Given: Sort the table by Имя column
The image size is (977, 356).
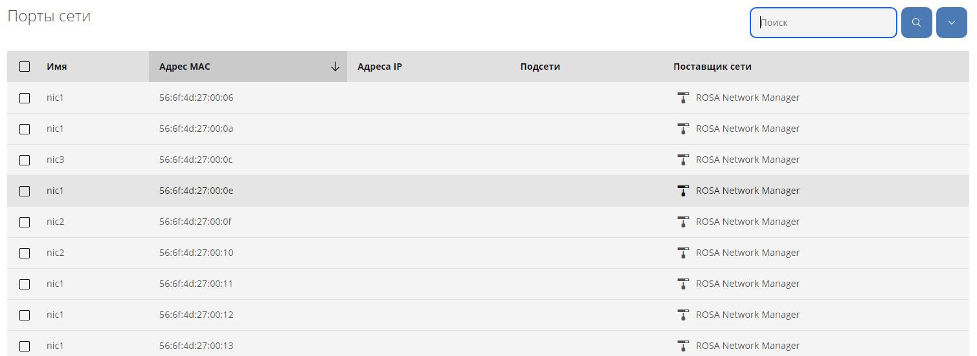Looking at the screenshot, I should (x=57, y=67).
